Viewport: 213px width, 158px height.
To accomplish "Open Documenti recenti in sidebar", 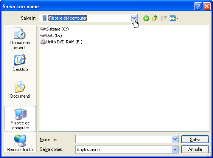I will pos(20,38).
